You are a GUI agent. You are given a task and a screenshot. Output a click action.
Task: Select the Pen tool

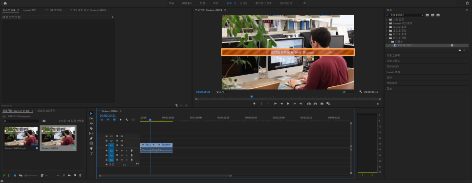(x=91, y=138)
